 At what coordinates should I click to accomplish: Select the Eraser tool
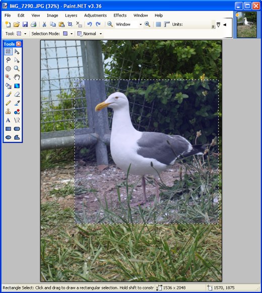click(x=17, y=94)
